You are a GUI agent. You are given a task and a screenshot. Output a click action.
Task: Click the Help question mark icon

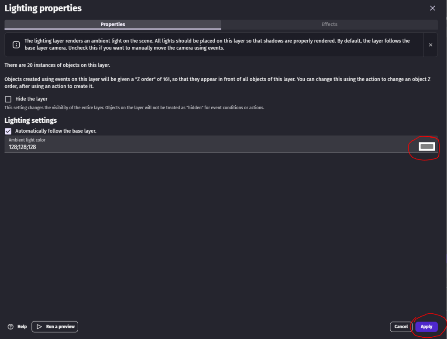coord(10,327)
